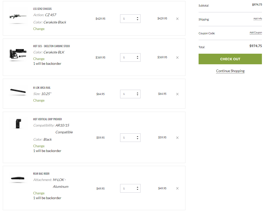Increase quantity of Skeleton Carbine Stock
This screenshot has width=270, height=213.
tap(138, 56)
